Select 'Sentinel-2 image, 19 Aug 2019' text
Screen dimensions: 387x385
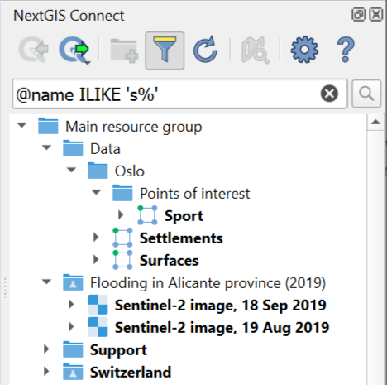[x=222, y=328]
